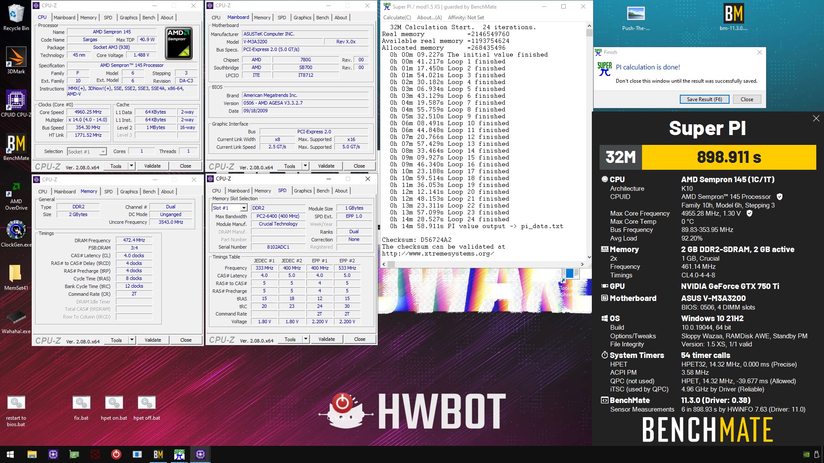
Task: Open the bm-11.3.0 desktop icon
Action: (733, 18)
